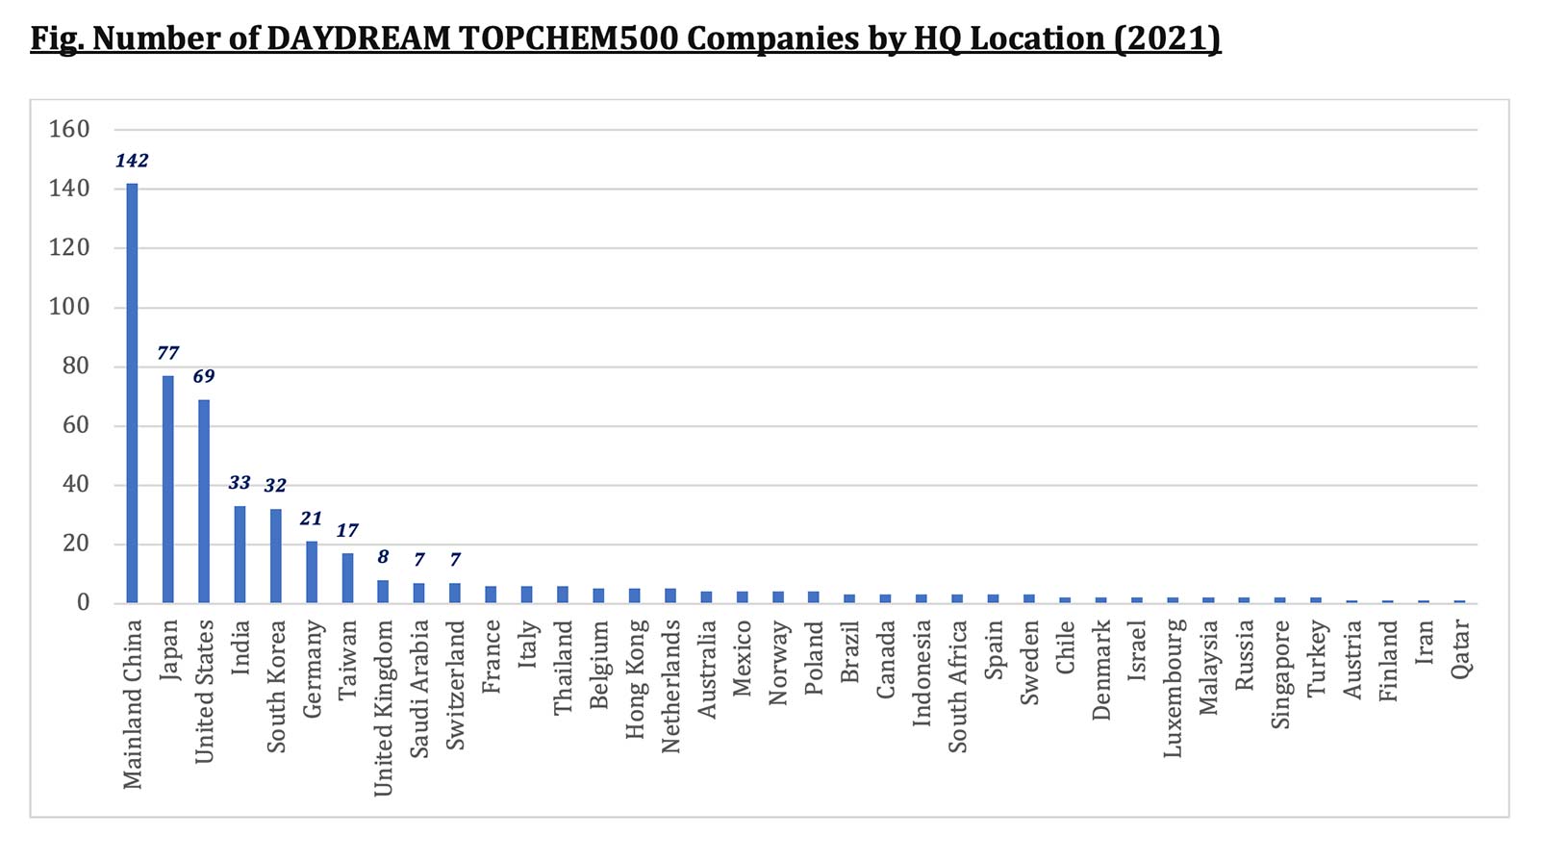Image resolution: width=1541 pixels, height=861 pixels.
Task: Click the South Korea axis label
Action: tap(276, 686)
